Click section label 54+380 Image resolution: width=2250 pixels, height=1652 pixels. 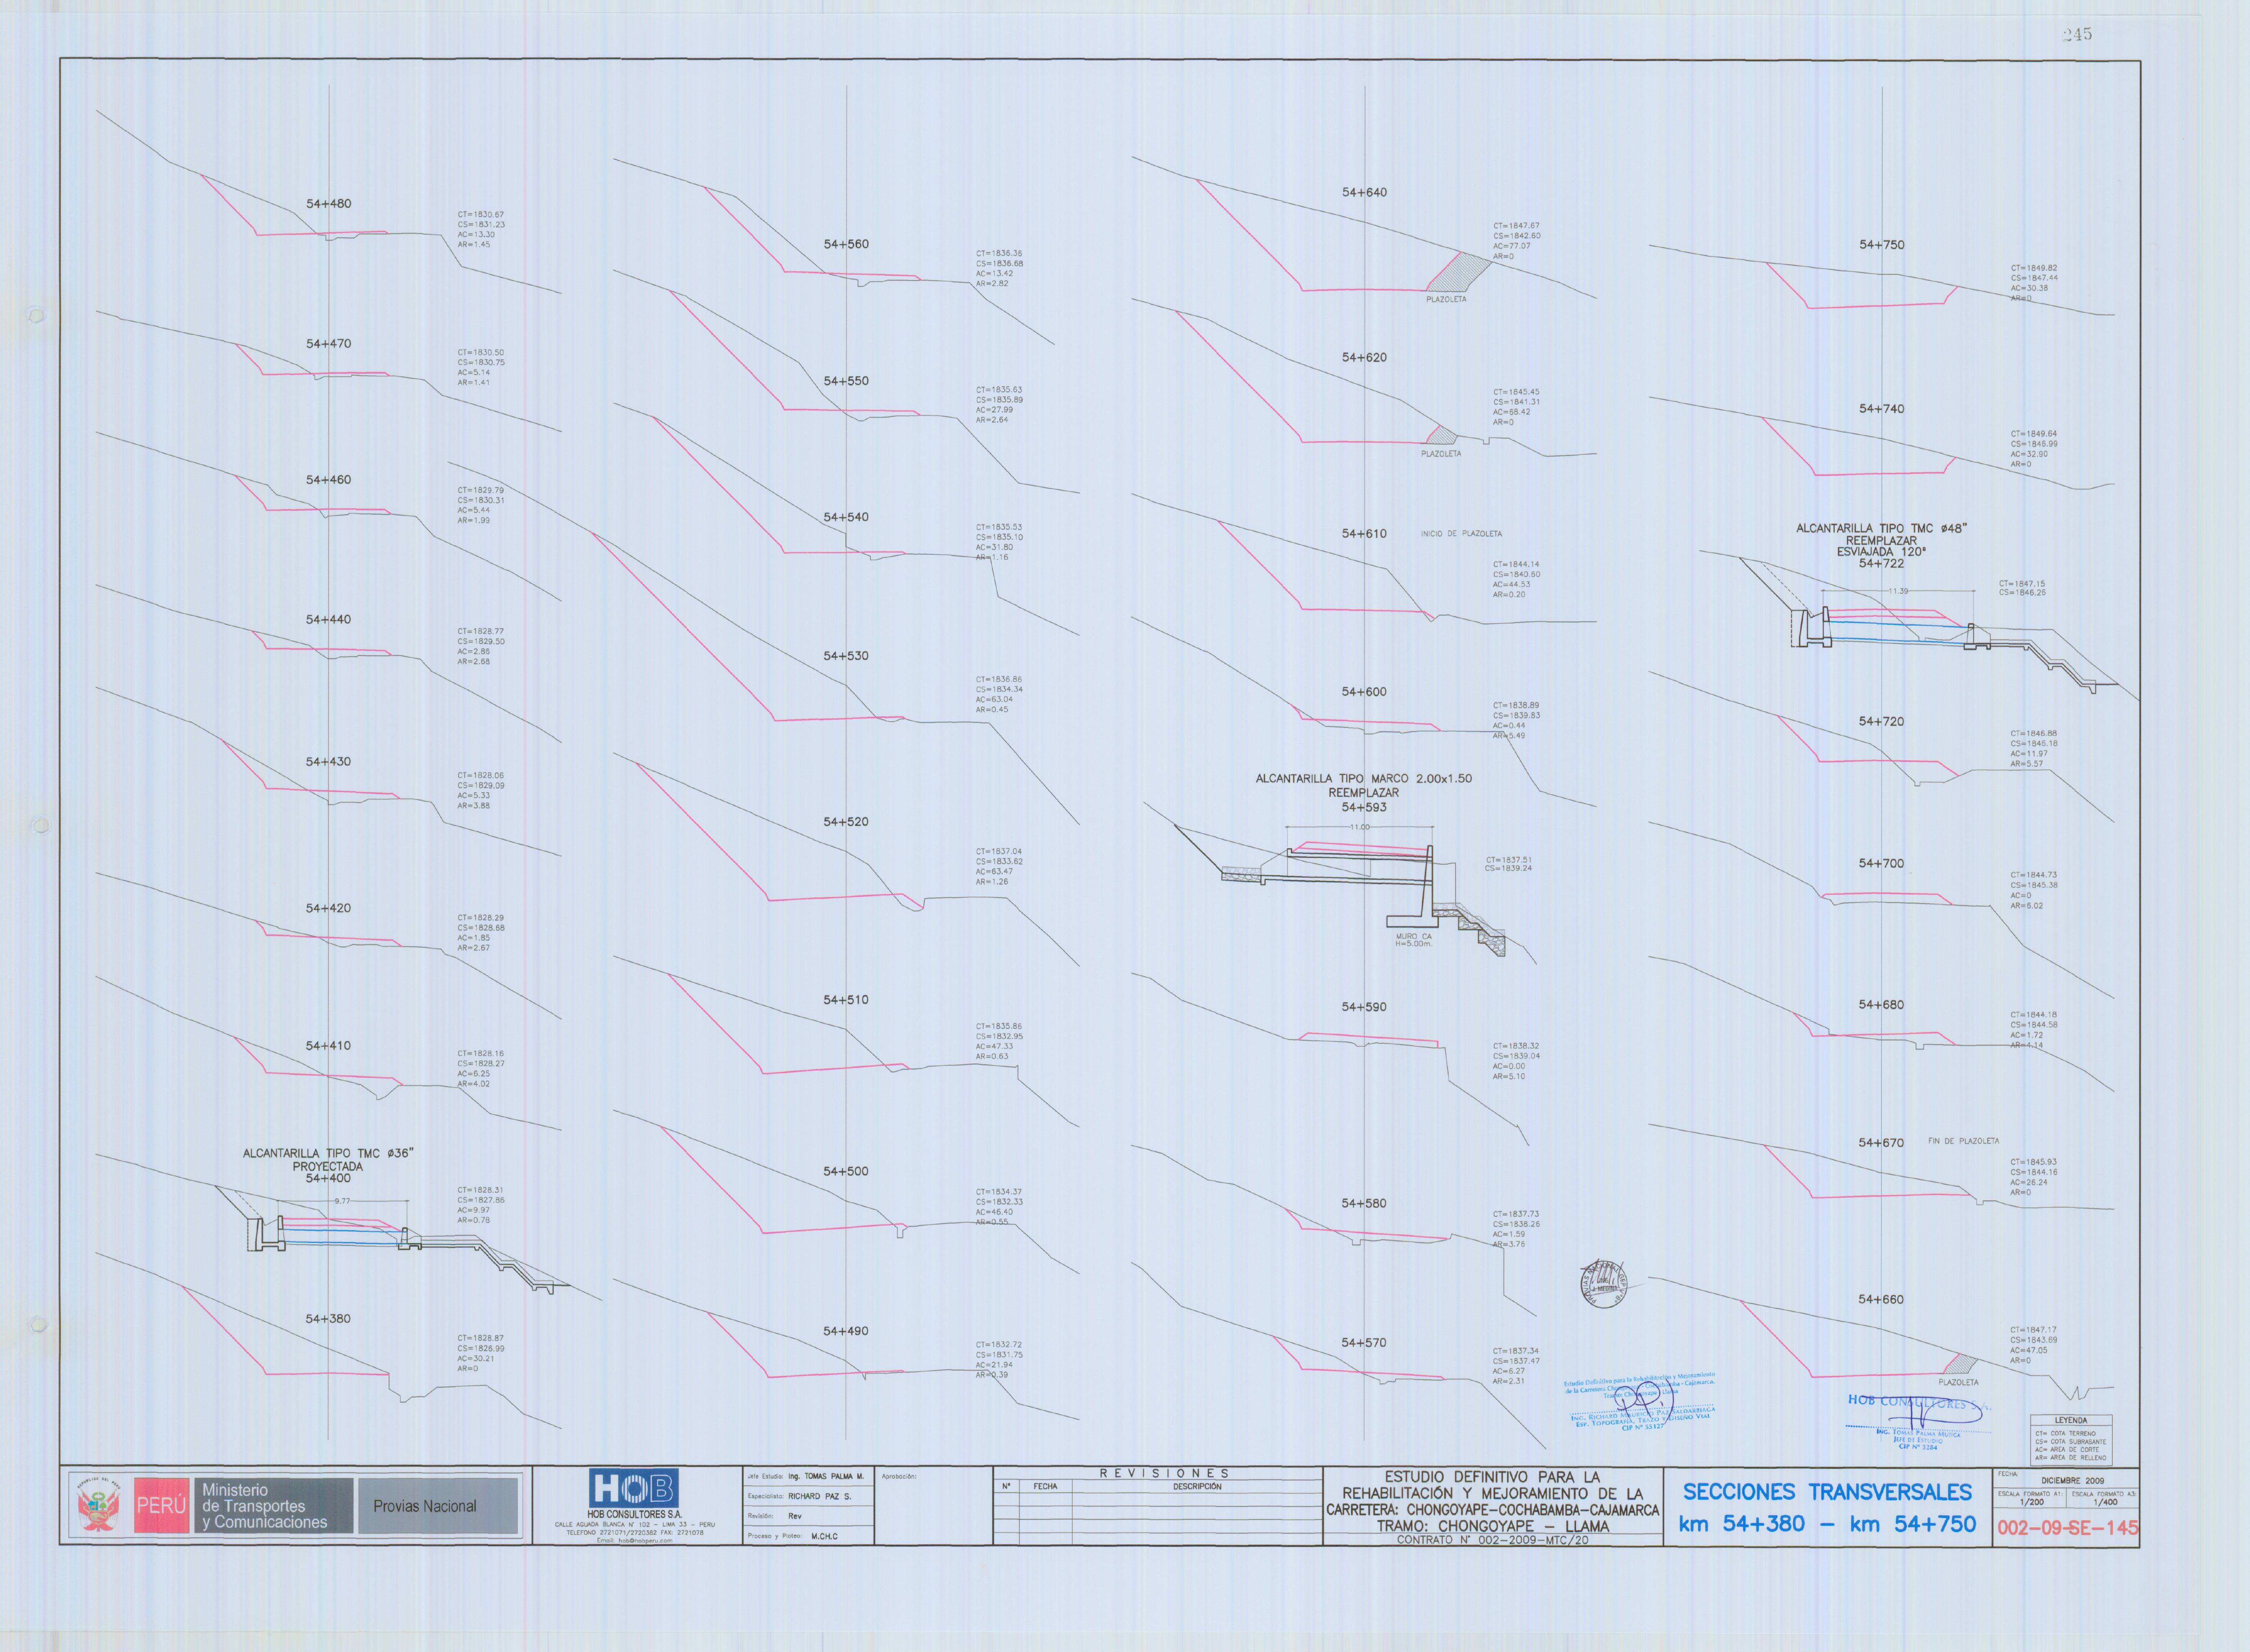[x=328, y=1319]
